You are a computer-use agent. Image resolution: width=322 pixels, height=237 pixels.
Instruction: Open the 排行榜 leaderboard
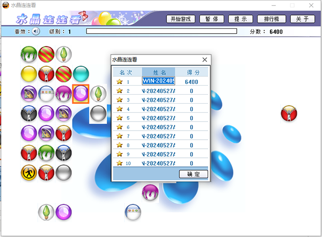pos(272,19)
